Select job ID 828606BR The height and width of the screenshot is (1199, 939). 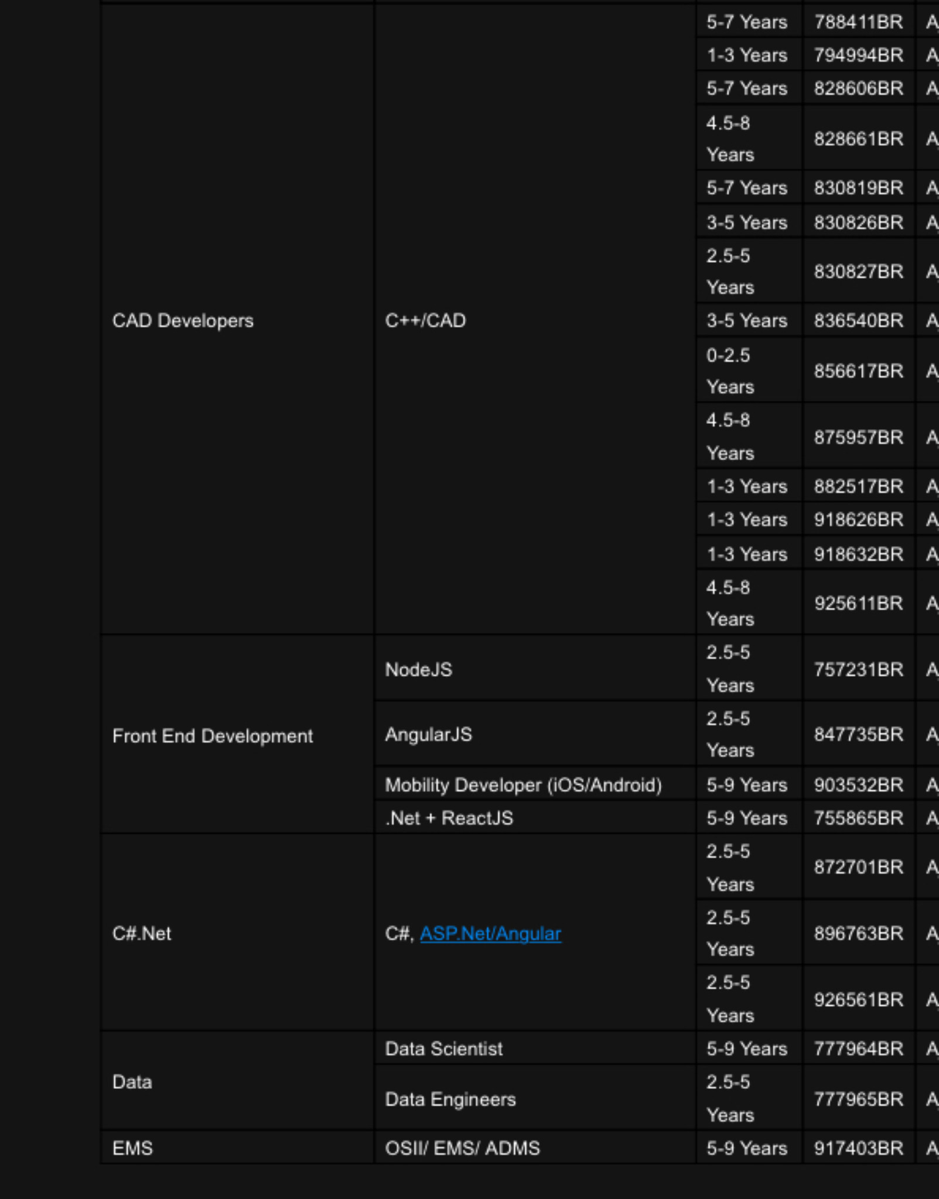pyautogui.click(x=858, y=88)
